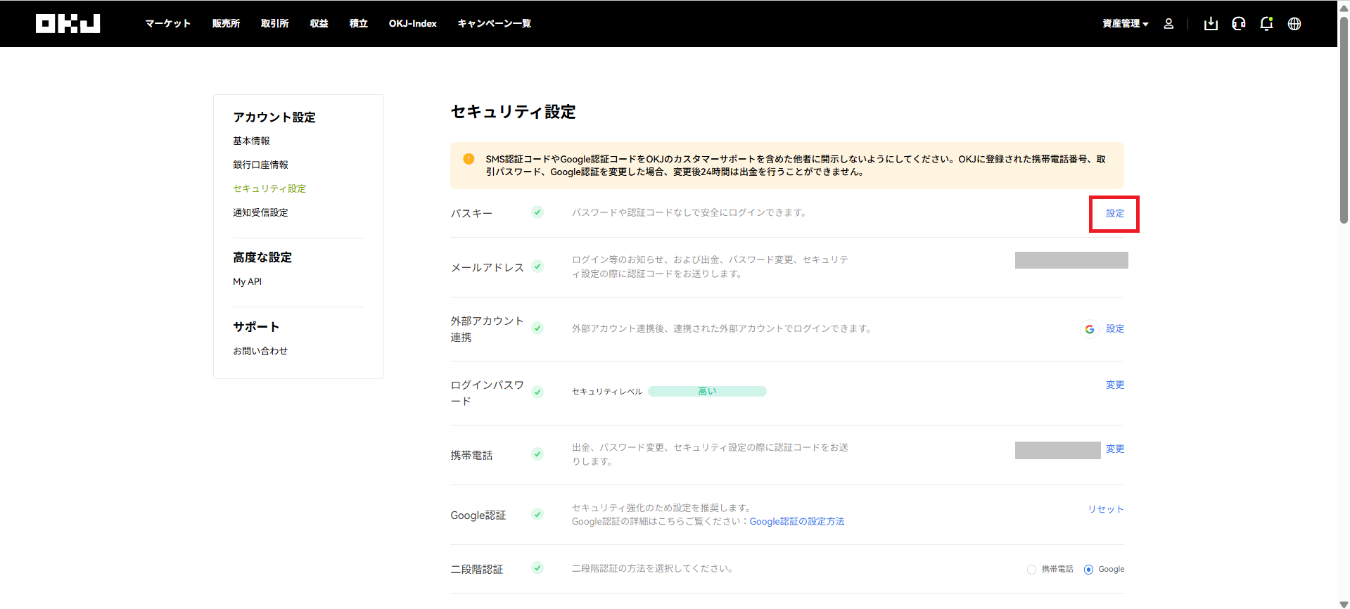This screenshot has width=1350, height=609.
Task: Click the green check beside パスキー
Action: tap(537, 212)
